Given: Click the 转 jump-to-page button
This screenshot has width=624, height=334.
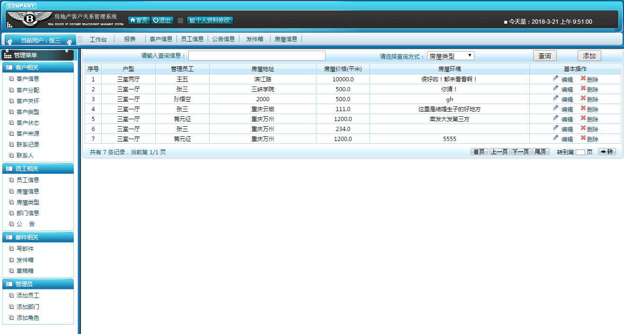Looking at the screenshot, I should (x=607, y=152).
